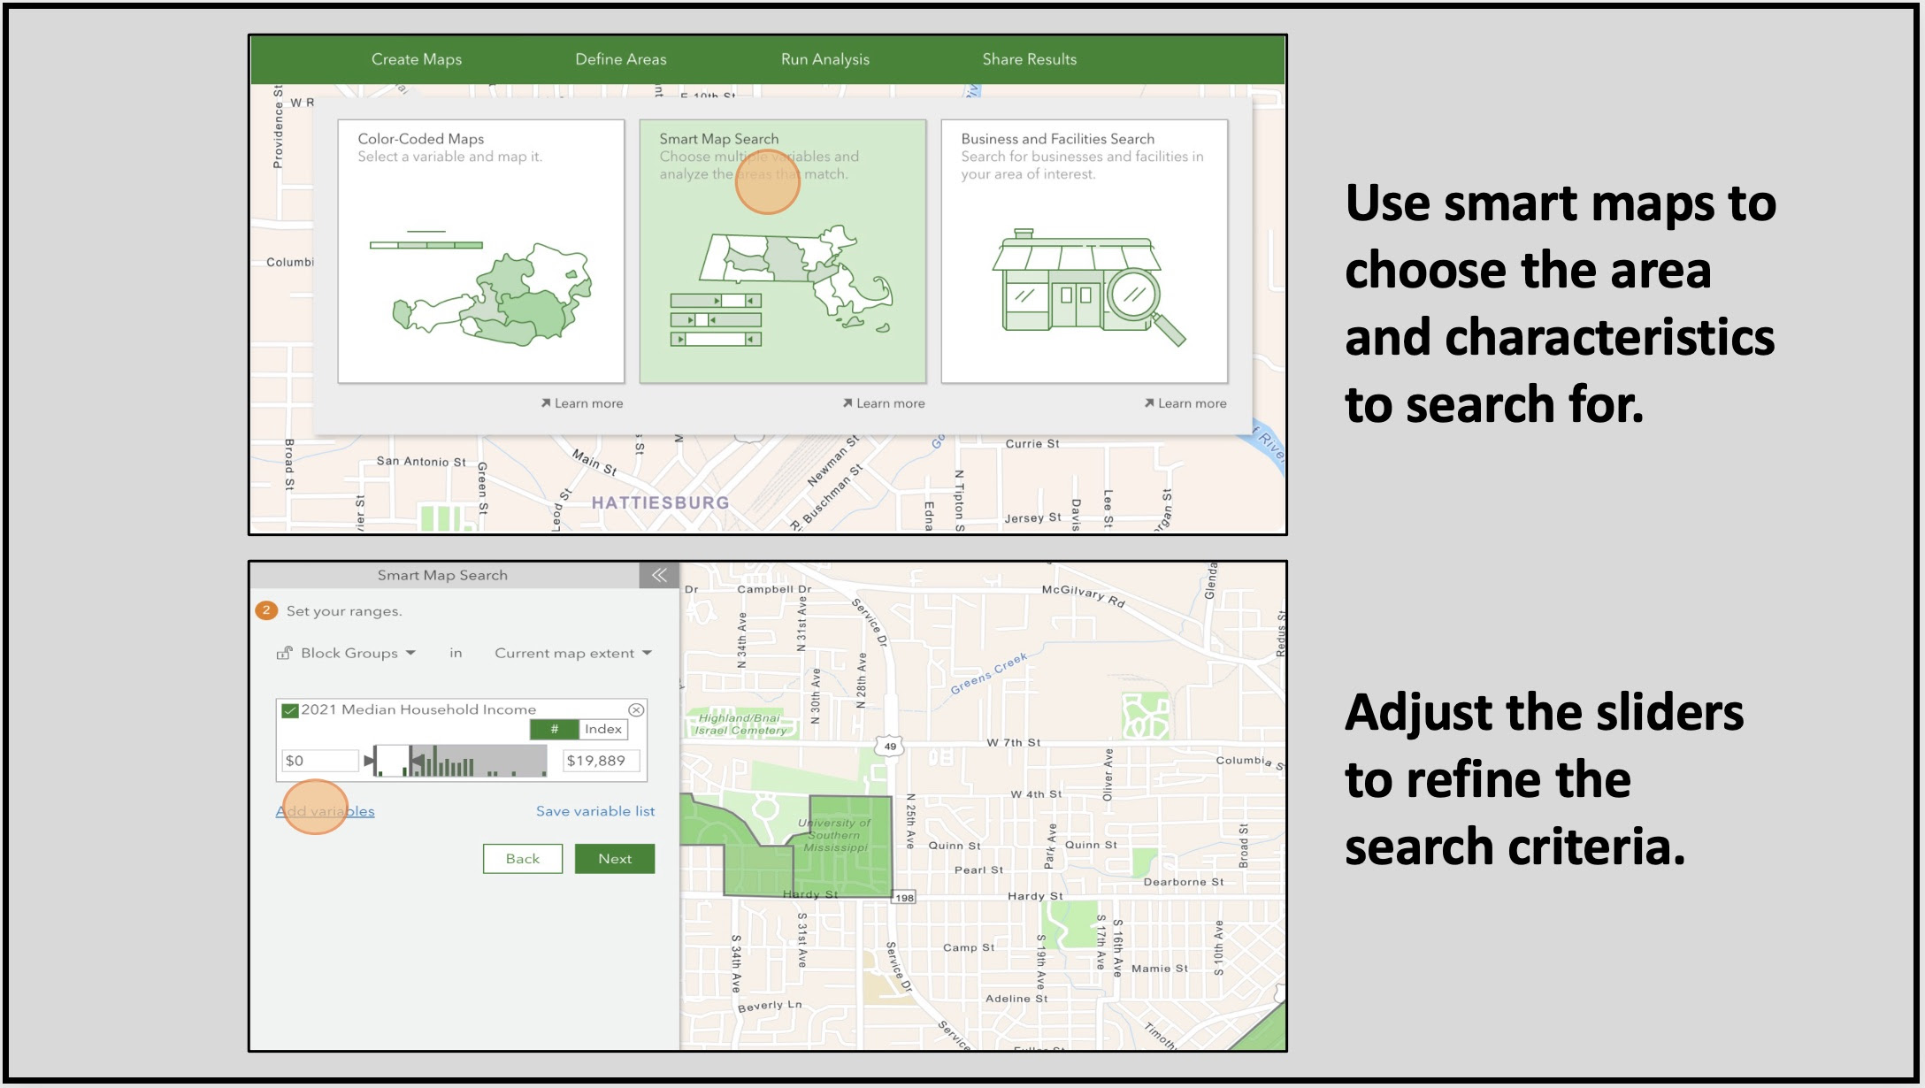Open the Current map extent dropdown
Viewport: 1925px width, 1088px height.
(572, 654)
